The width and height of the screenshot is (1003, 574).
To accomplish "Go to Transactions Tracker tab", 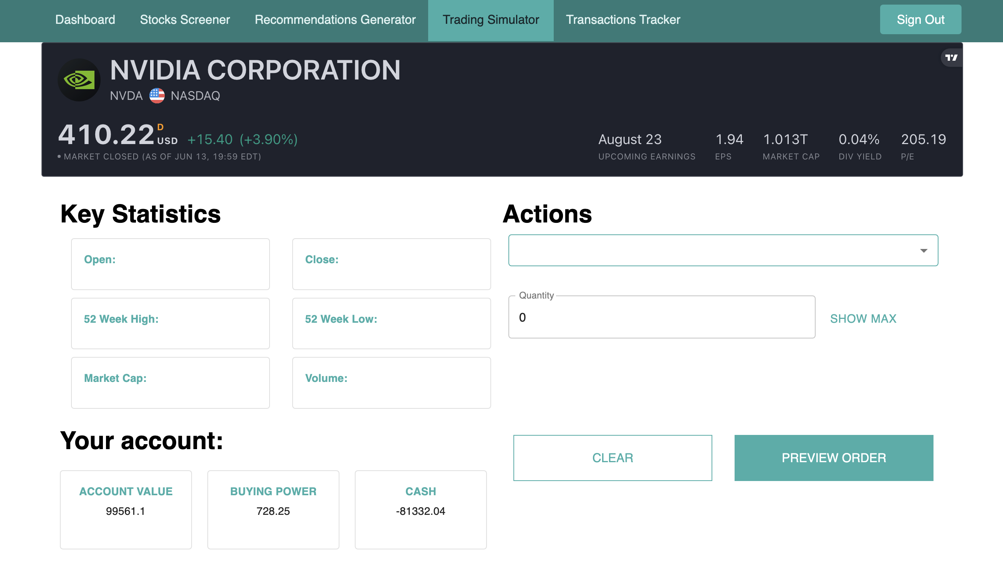I will (x=623, y=20).
